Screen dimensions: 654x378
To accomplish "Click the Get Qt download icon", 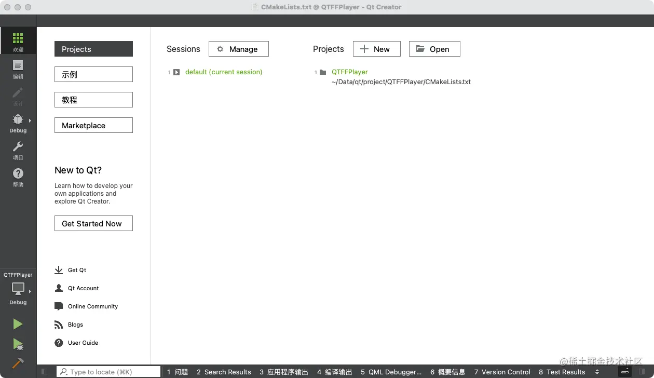I will coord(59,270).
